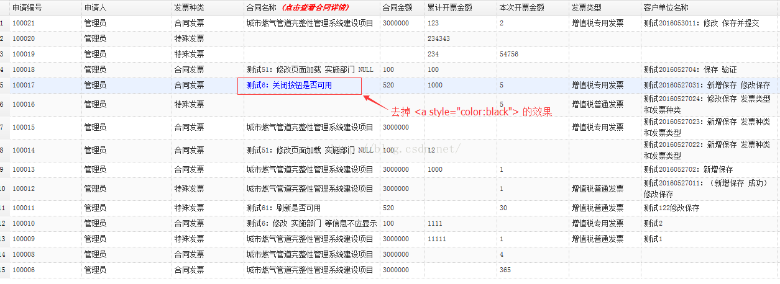Screen dimensions: 780x284
Task: Click cumulative amount 1111 in row 100010
Action: click(x=435, y=223)
